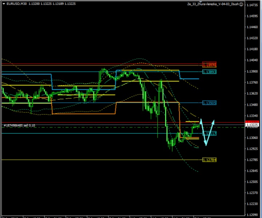
Task: Click the cyan 1.13117 price tag
Action: tap(210, 134)
